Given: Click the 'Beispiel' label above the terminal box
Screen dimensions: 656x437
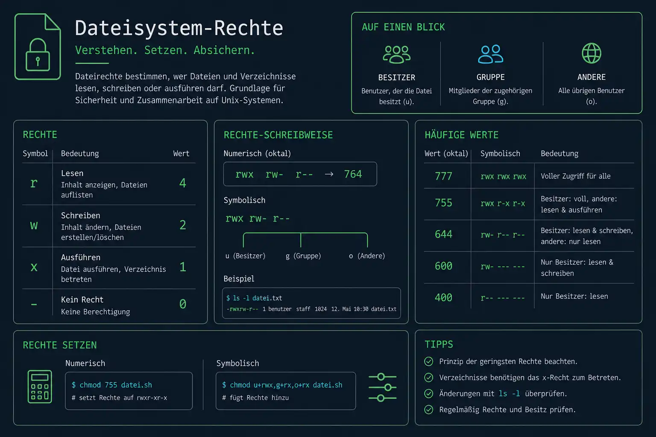Looking at the screenshot, I should click(x=239, y=279).
